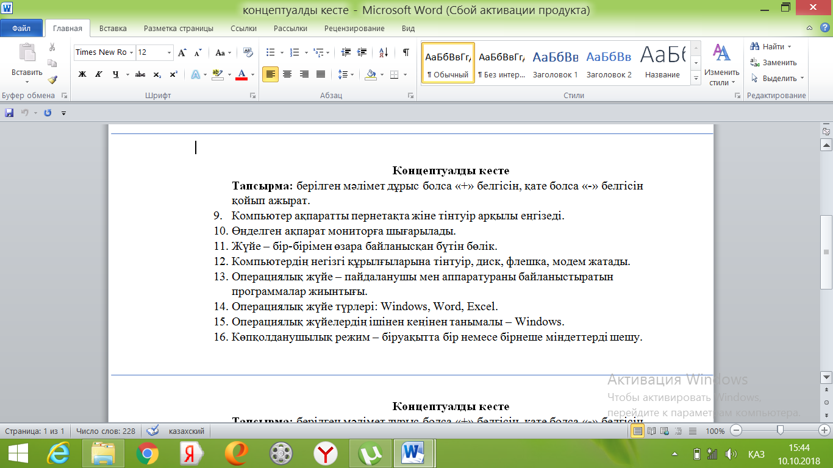This screenshot has width=833, height=468.
Task: Apply the yellow highlight color button
Action: coord(218,74)
